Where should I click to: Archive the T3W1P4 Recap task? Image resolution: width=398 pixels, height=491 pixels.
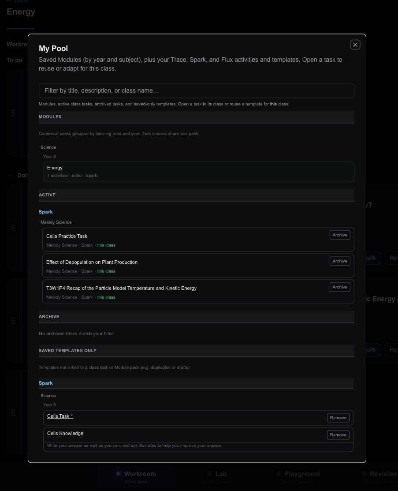coord(340,287)
